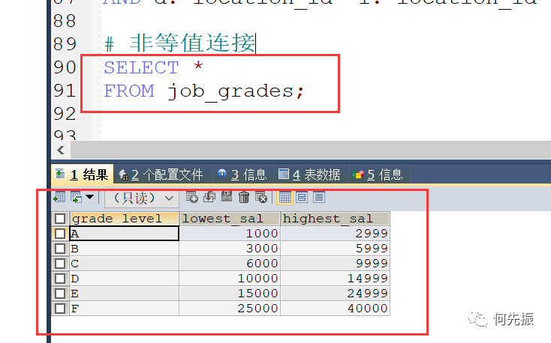This screenshot has width=551, height=343.
Task: Sort by the lowest_sal column header
Action: click(x=230, y=219)
